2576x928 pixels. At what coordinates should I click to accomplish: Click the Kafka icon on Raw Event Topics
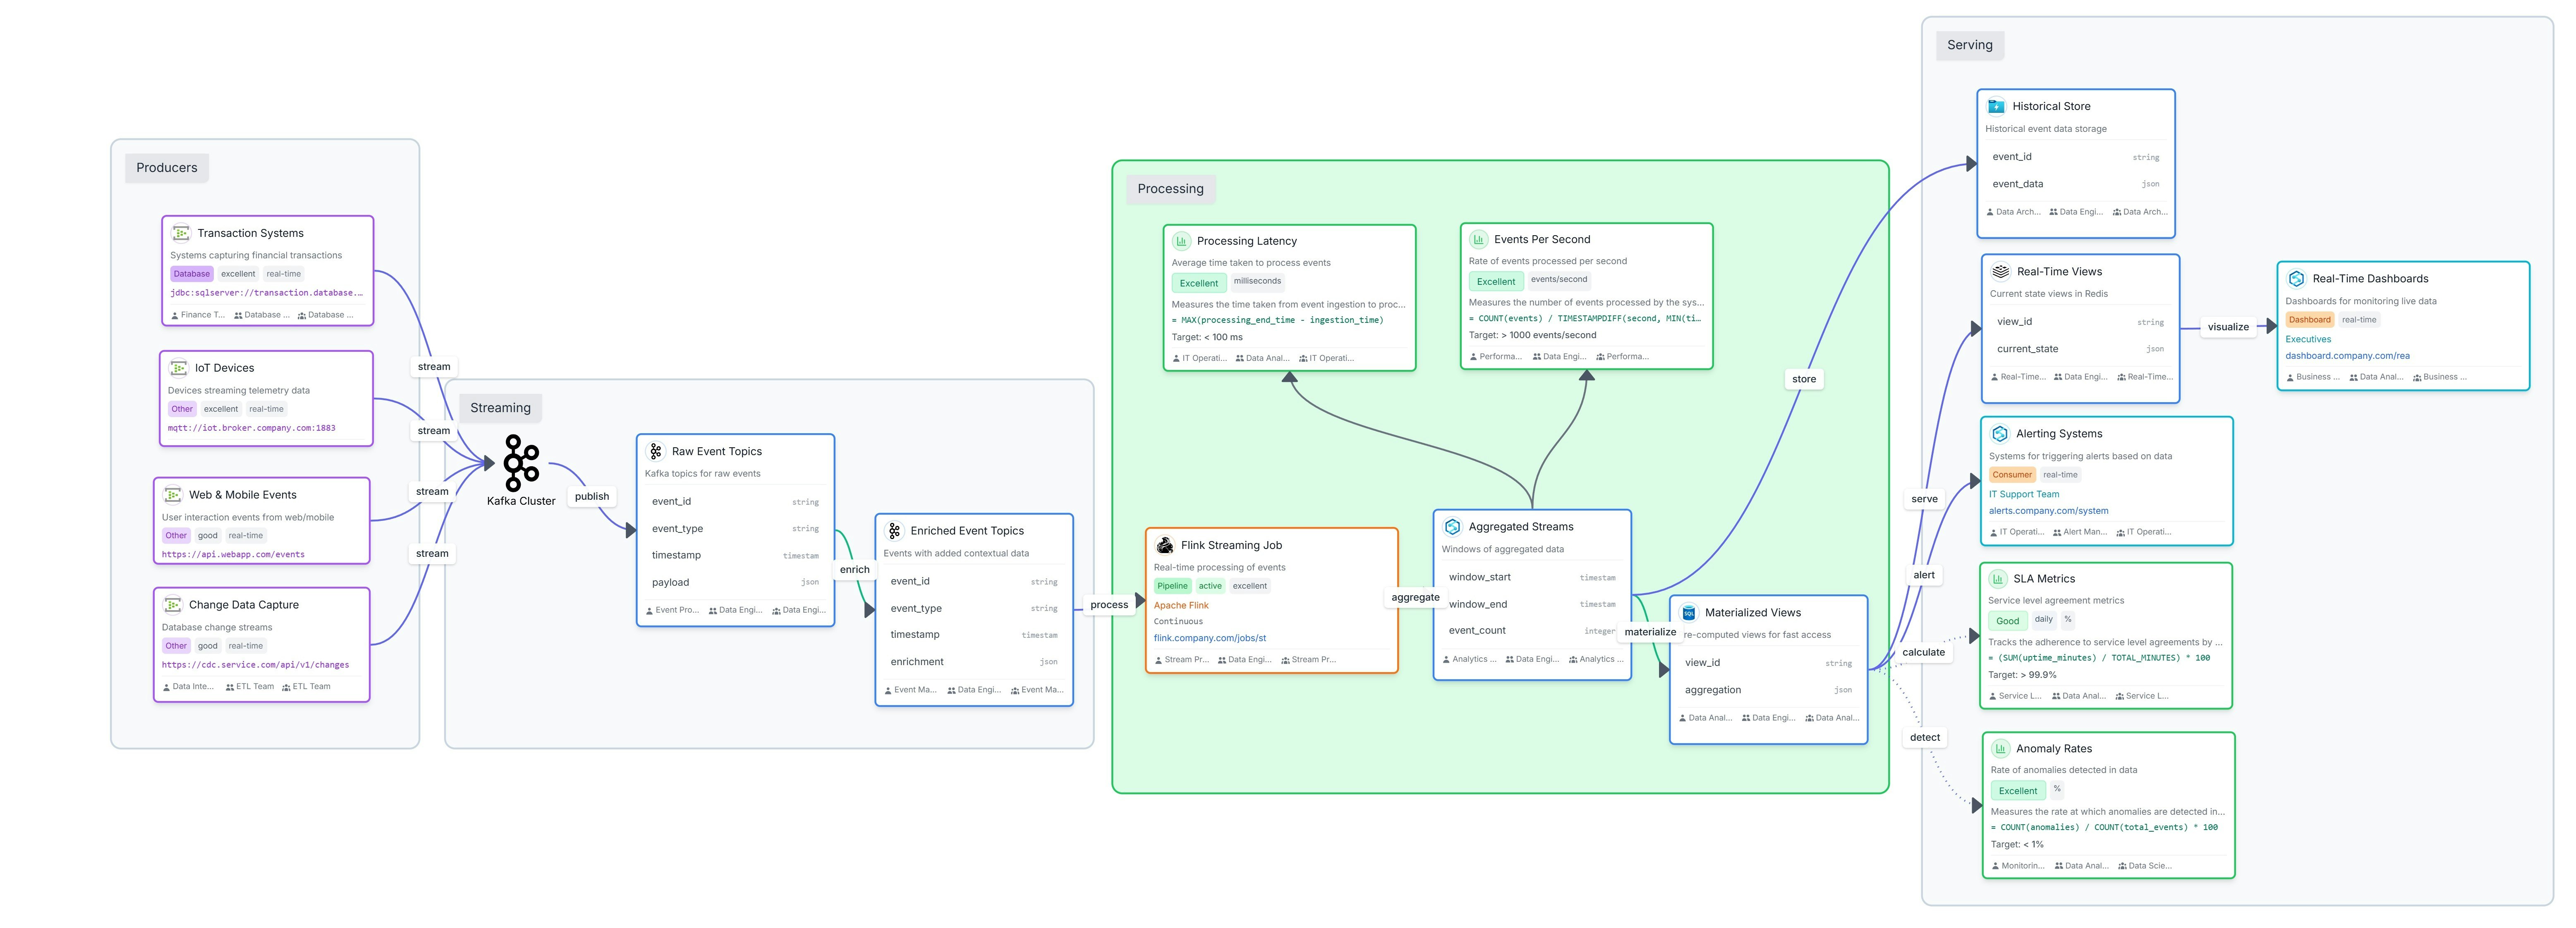click(656, 451)
